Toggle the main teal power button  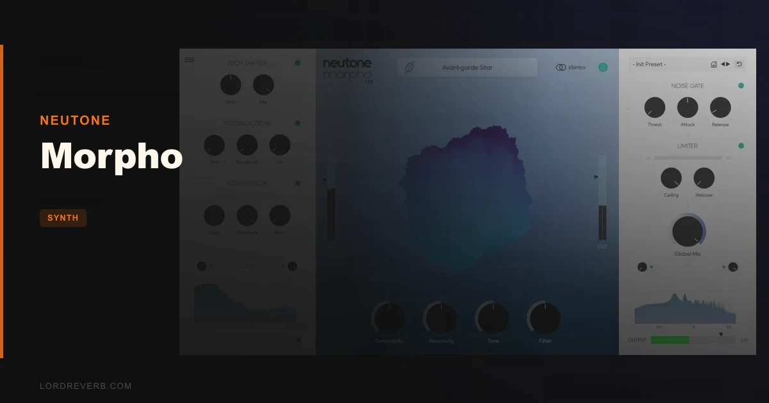click(603, 67)
